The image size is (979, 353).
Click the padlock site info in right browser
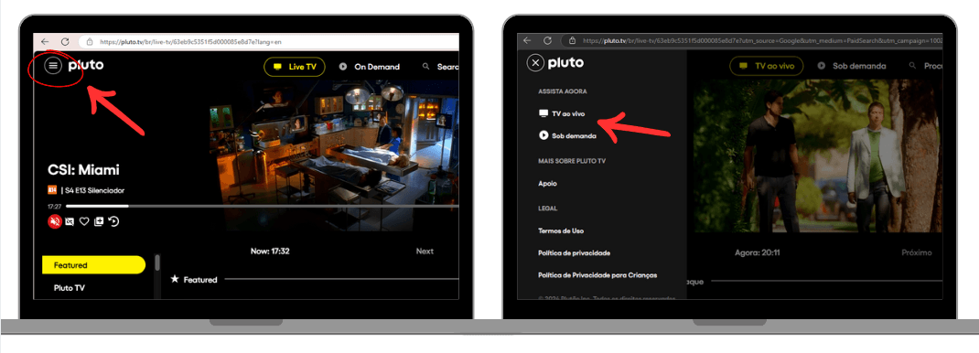(572, 40)
